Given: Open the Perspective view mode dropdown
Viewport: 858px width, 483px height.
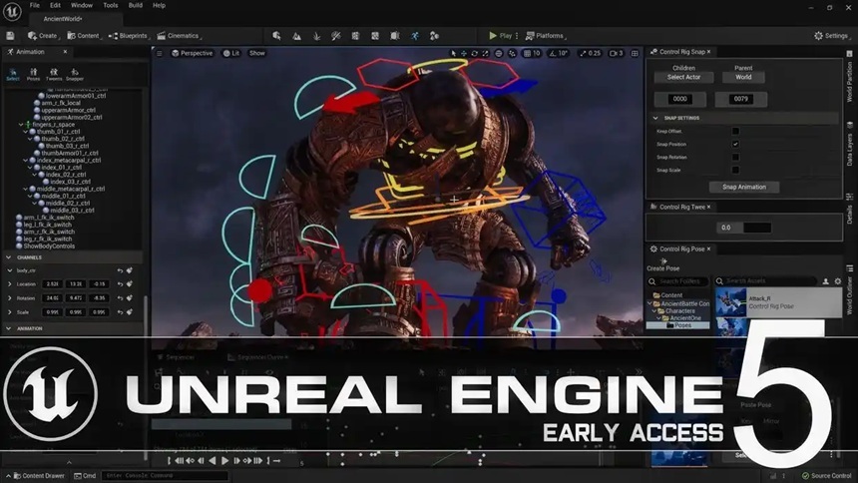Looking at the screenshot, I should tap(193, 53).
